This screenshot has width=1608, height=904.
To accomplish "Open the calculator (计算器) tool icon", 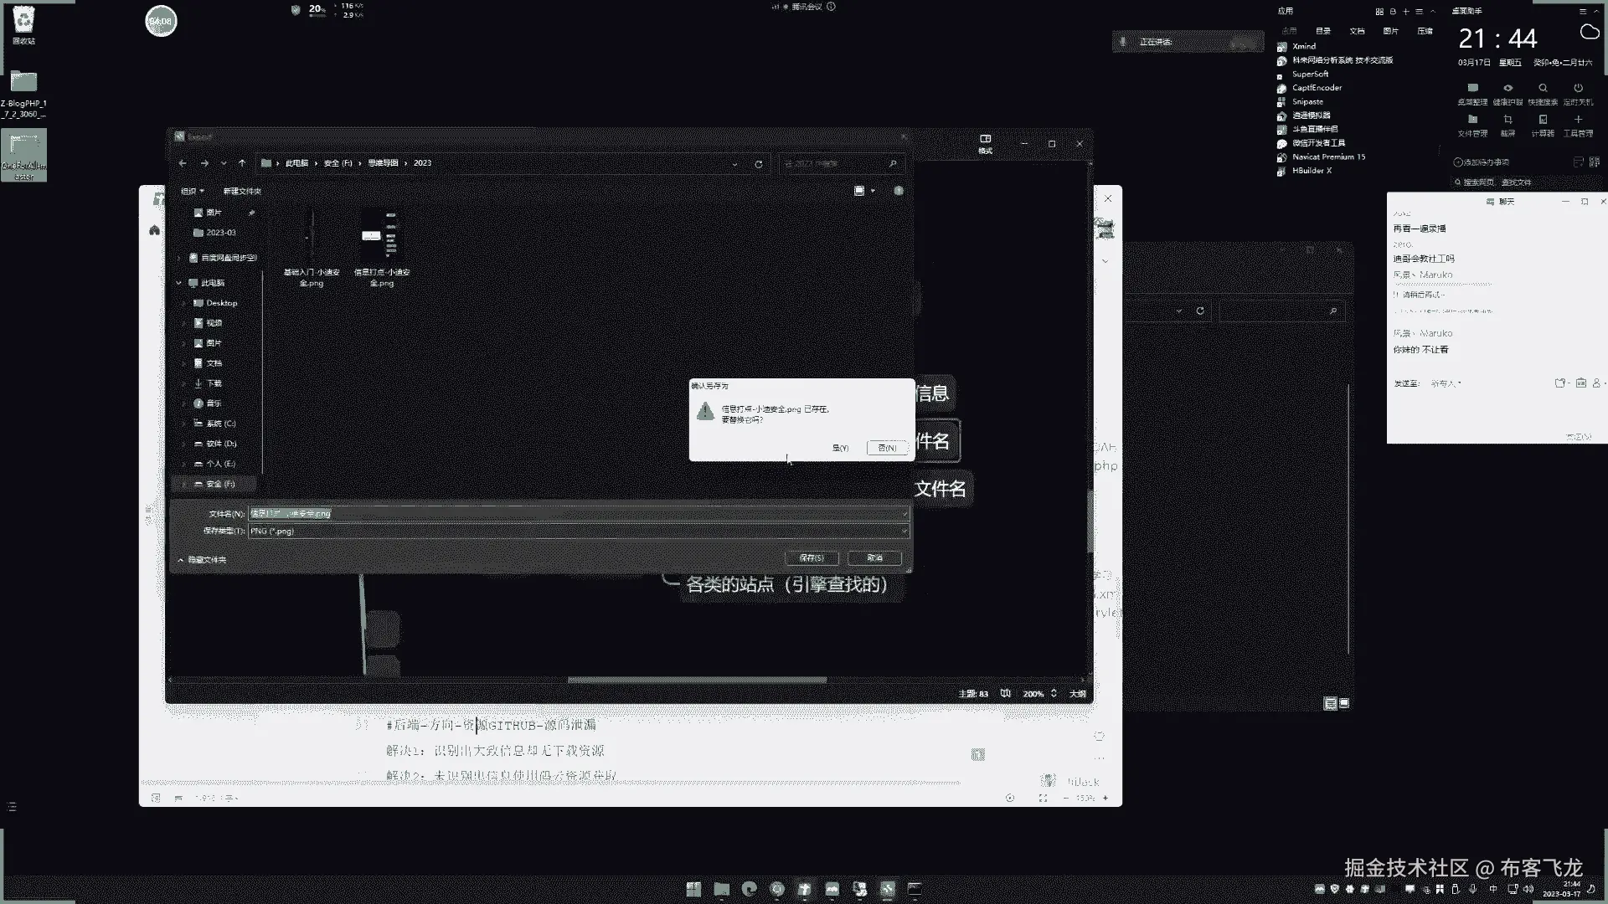I will point(1543,120).
